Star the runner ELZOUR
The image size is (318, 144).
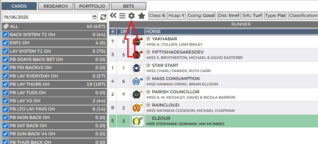click(x=148, y=118)
